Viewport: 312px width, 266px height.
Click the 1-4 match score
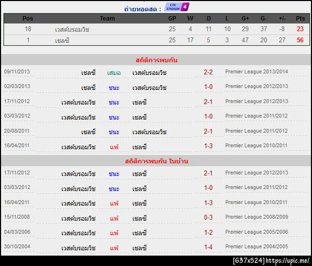pyautogui.click(x=209, y=247)
